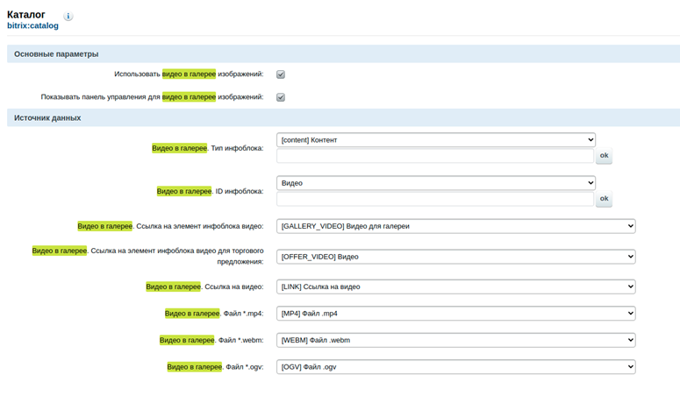
Task: Open the '[MP4] Файл .mp4' dropdown
Action: coord(455,314)
